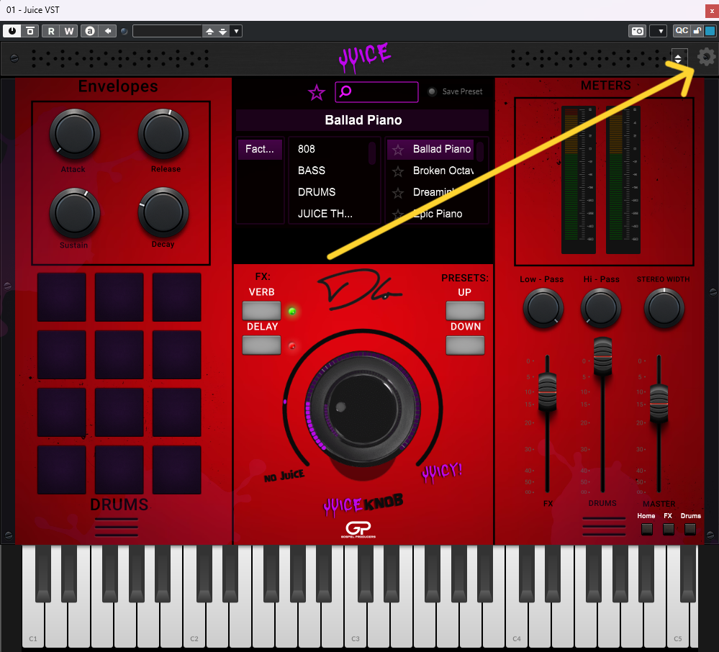Click the presets DOWN button
This screenshot has height=652, width=719.
pyautogui.click(x=465, y=345)
